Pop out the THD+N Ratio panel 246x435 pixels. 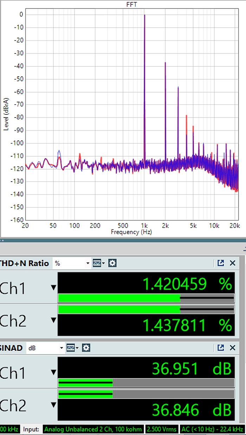(x=221, y=263)
